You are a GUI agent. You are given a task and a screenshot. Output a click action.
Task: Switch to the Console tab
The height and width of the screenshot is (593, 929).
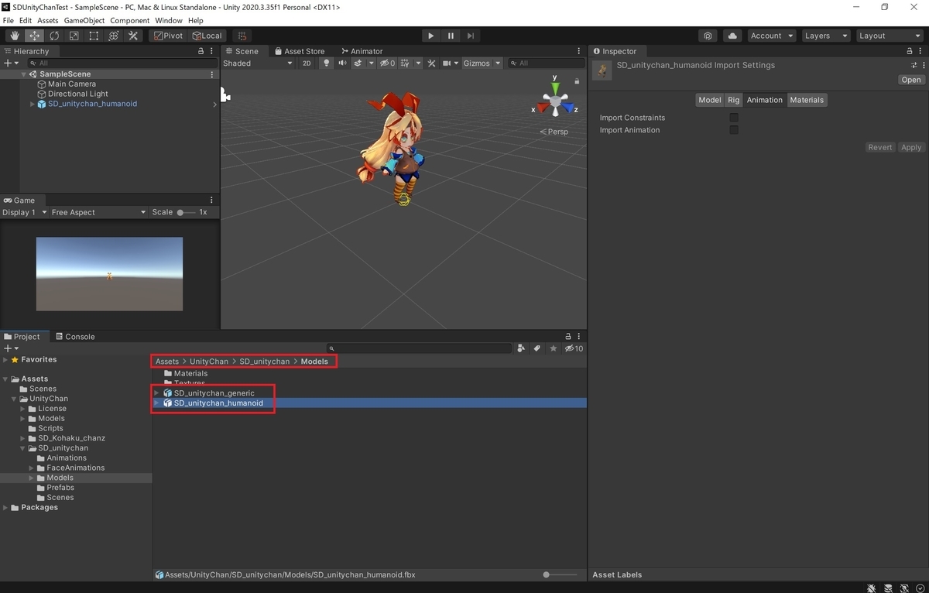coord(75,337)
